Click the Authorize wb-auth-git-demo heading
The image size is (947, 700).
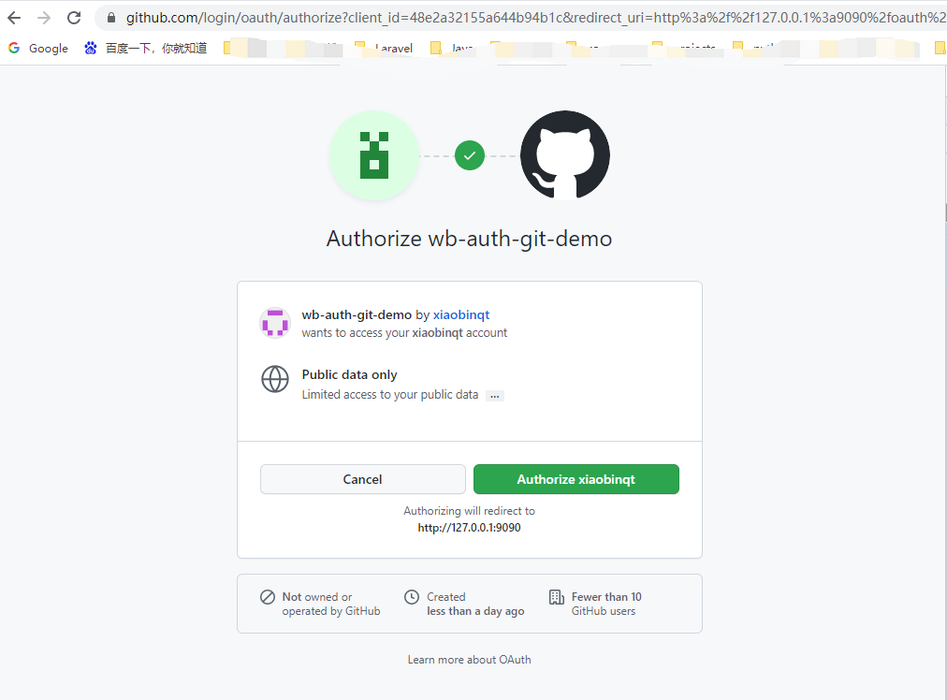click(469, 239)
